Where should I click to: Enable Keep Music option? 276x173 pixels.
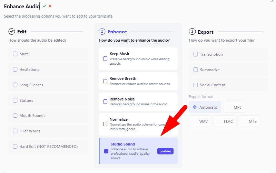pos(105,58)
